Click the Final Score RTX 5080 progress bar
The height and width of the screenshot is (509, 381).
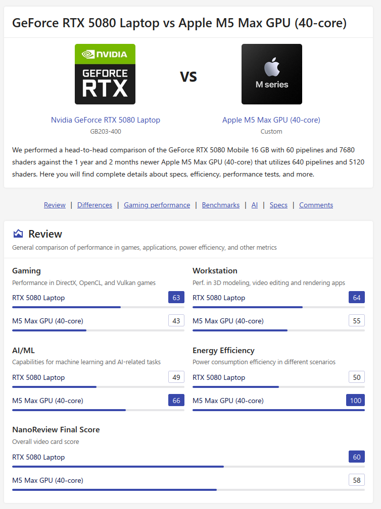(188, 467)
